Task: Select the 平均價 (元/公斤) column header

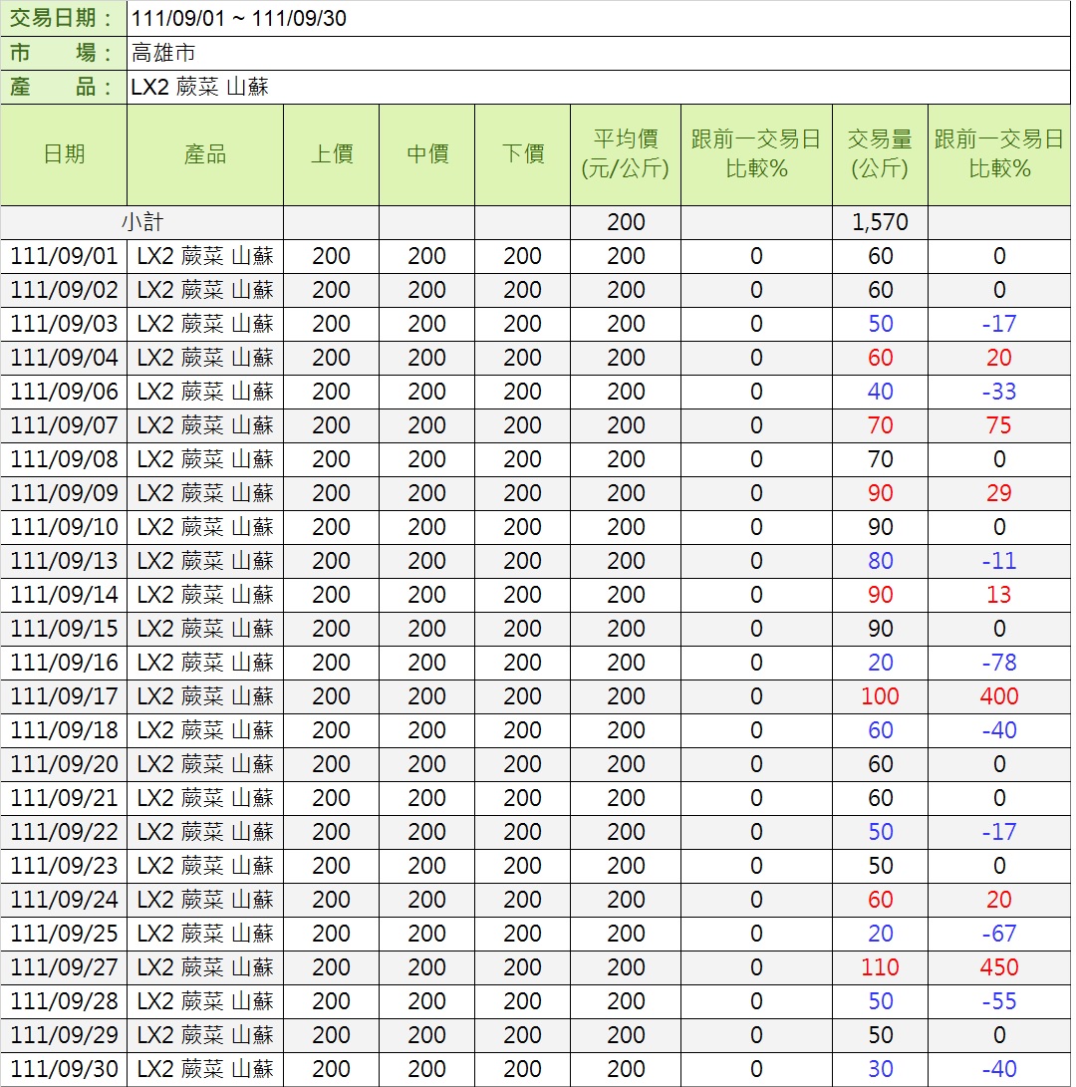Action: coord(626,154)
